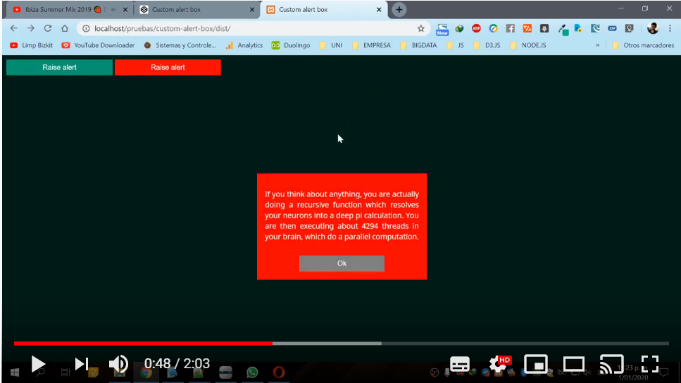Expand the UNI bookmark folder
Screen dimensions: 681x383
pos(331,45)
